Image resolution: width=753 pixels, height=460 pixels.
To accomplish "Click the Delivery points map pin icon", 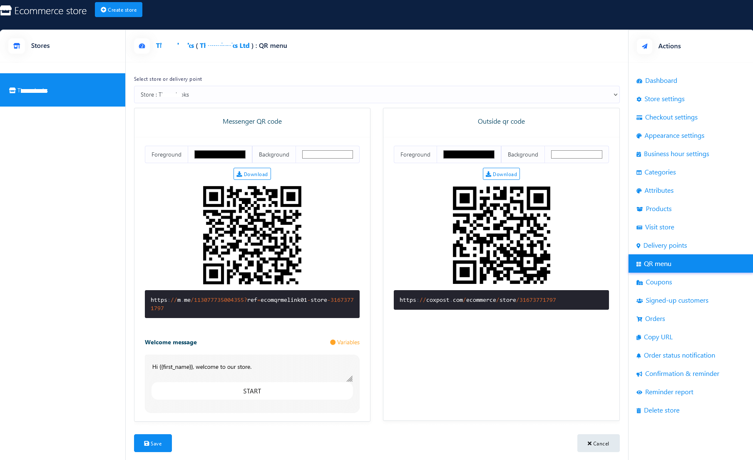I will click(x=638, y=246).
